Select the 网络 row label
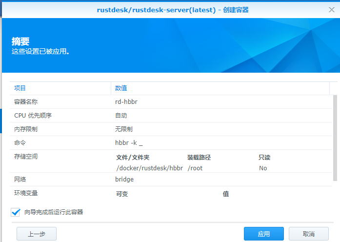This screenshot has width=340, height=242. (x=20, y=180)
